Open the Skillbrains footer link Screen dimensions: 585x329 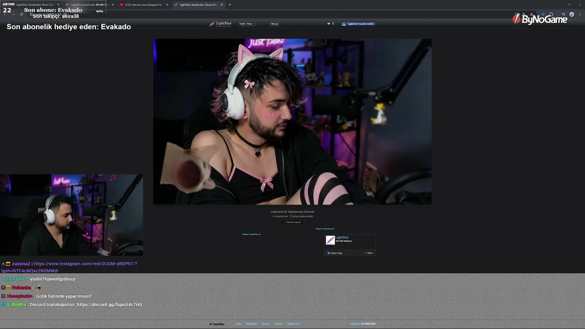click(x=356, y=324)
